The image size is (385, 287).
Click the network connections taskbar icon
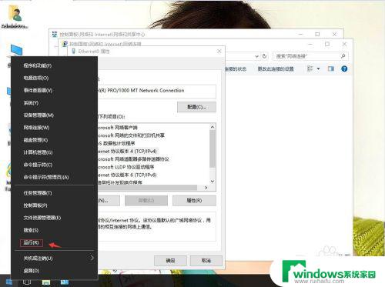pos(65,282)
